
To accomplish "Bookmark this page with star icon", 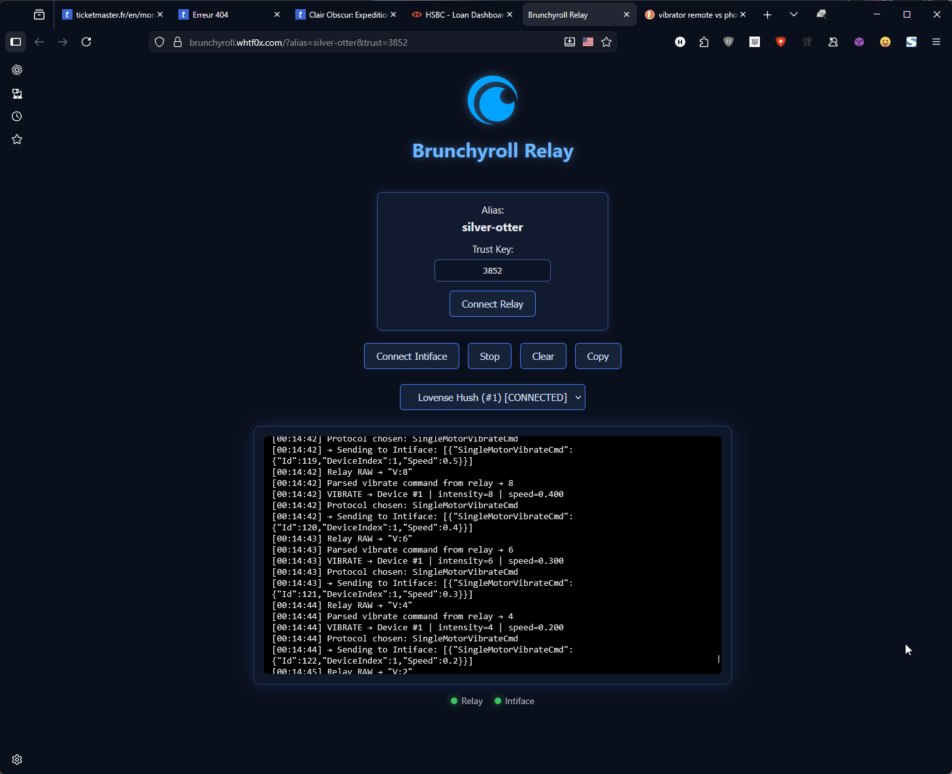I will coord(606,42).
